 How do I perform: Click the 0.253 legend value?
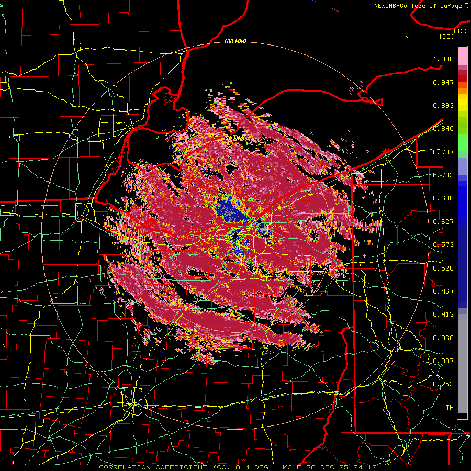click(x=443, y=384)
